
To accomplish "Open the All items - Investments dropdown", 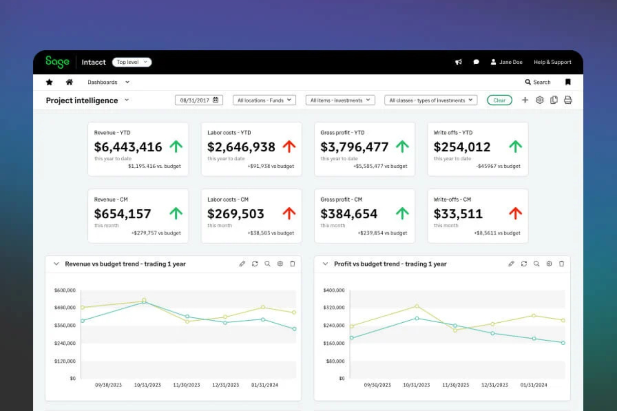I will click(340, 100).
